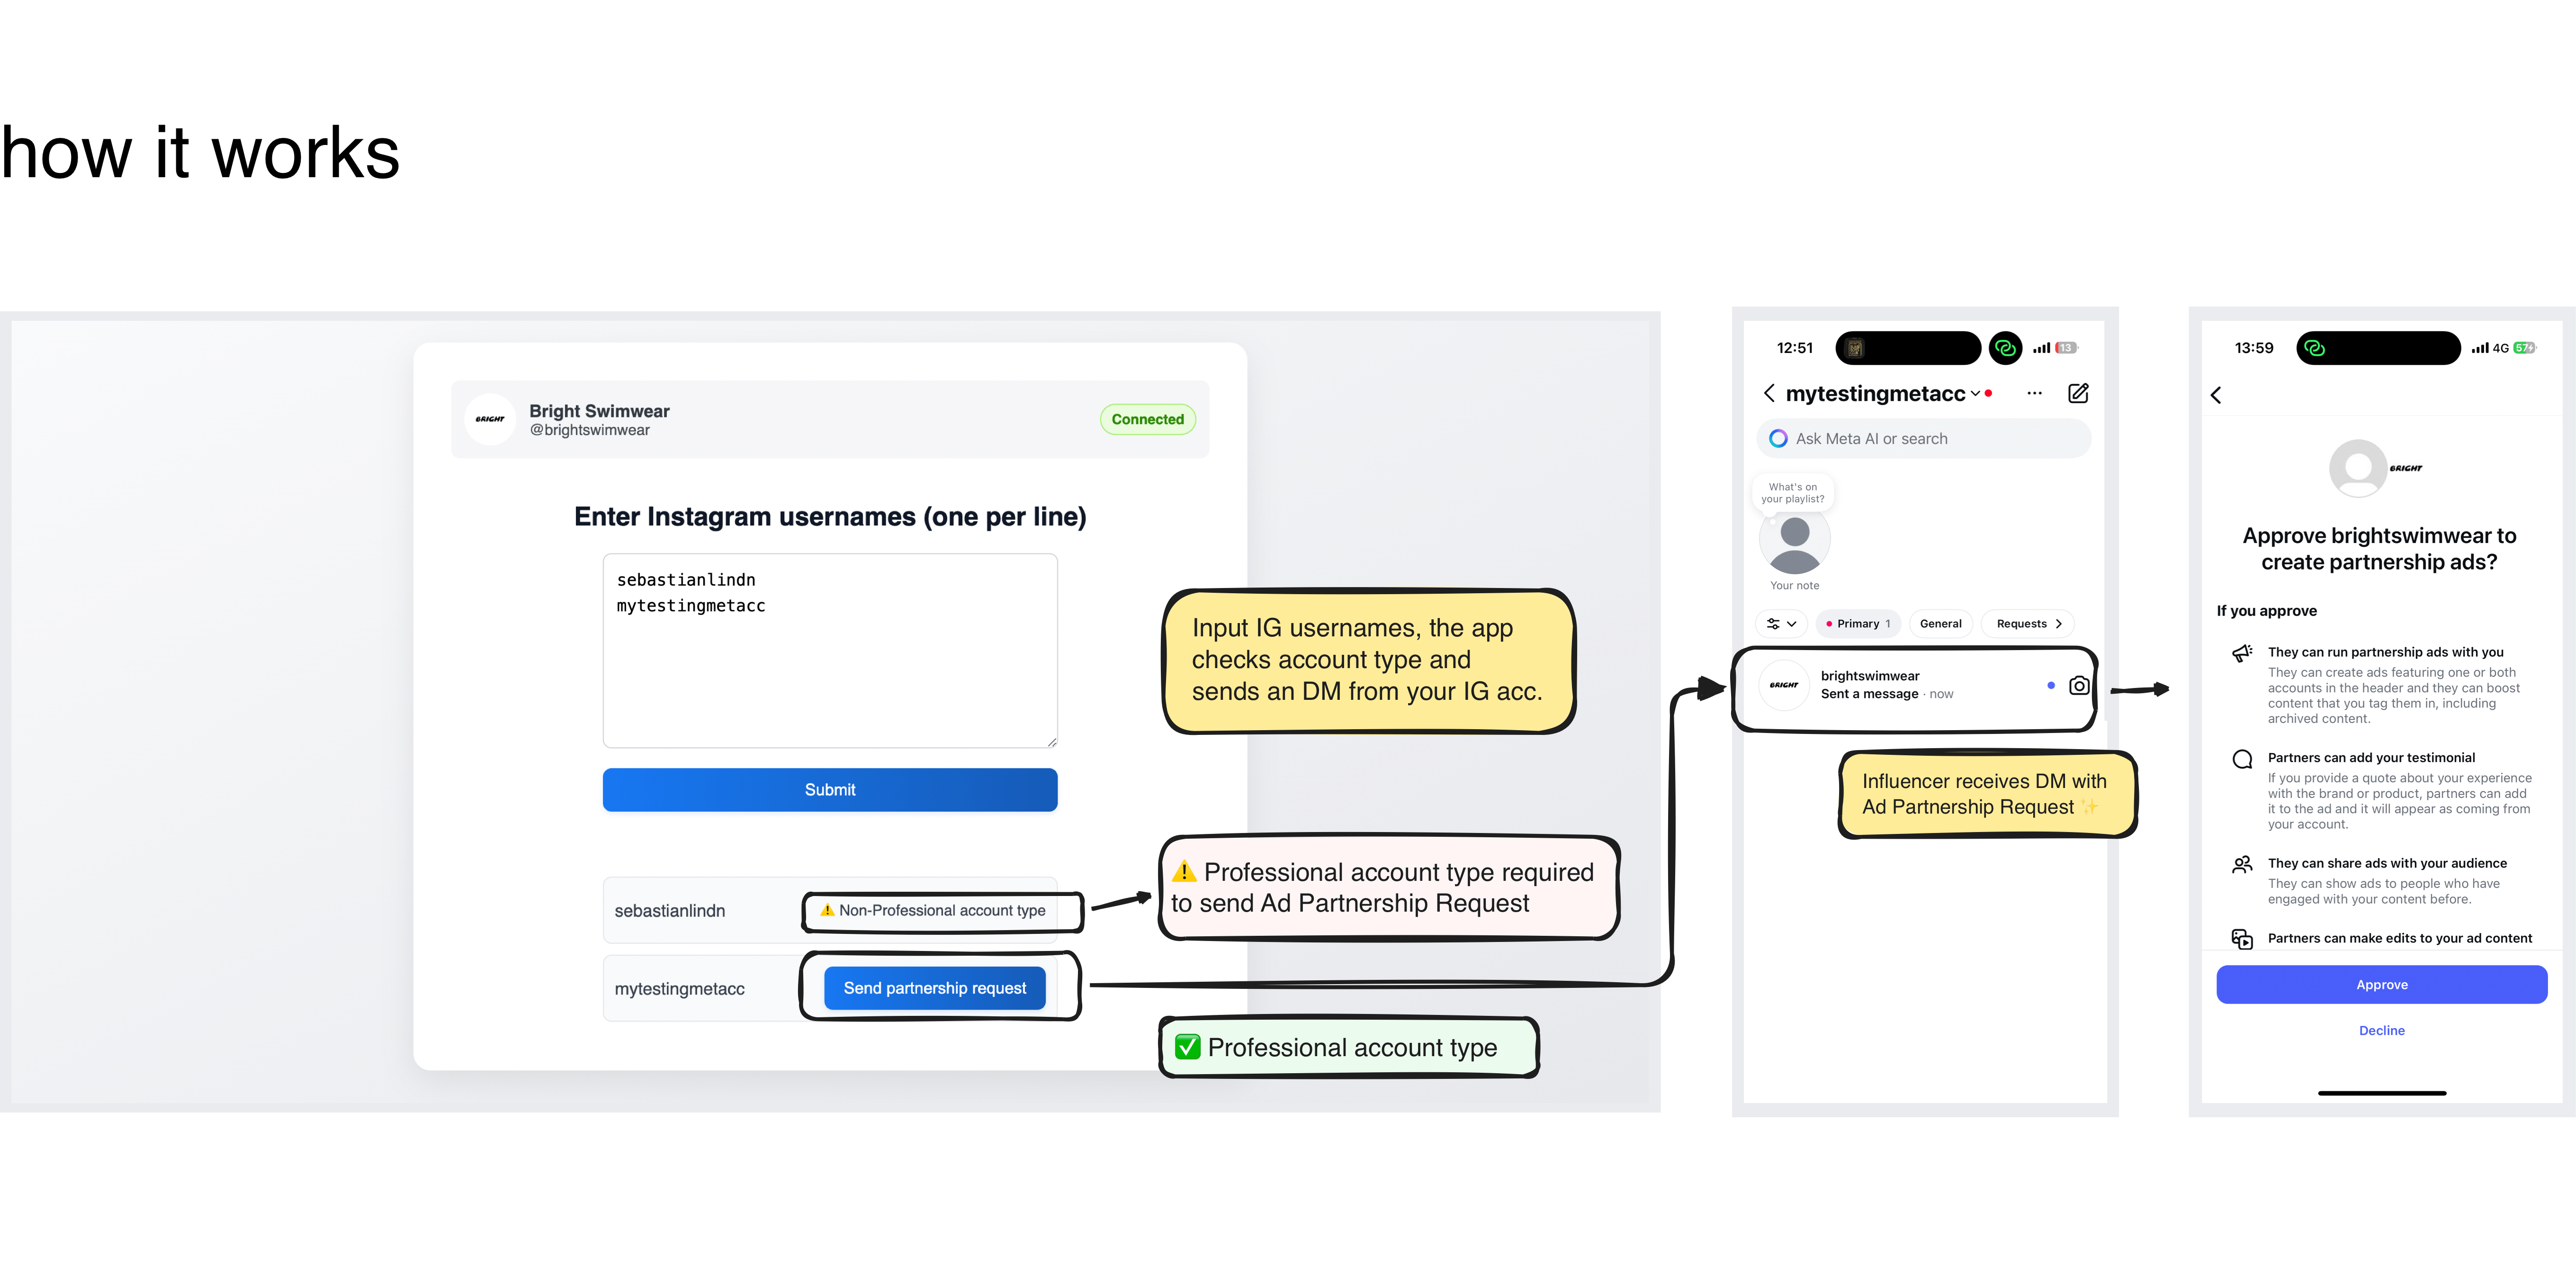Screen dimensions: 2576x1267
Task: Click the blue Submit button
Action: (829, 789)
